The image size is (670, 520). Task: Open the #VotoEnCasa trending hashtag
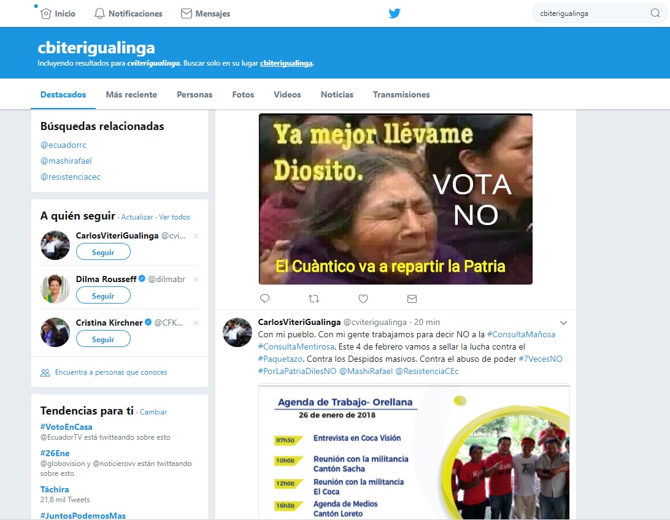[66, 427]
